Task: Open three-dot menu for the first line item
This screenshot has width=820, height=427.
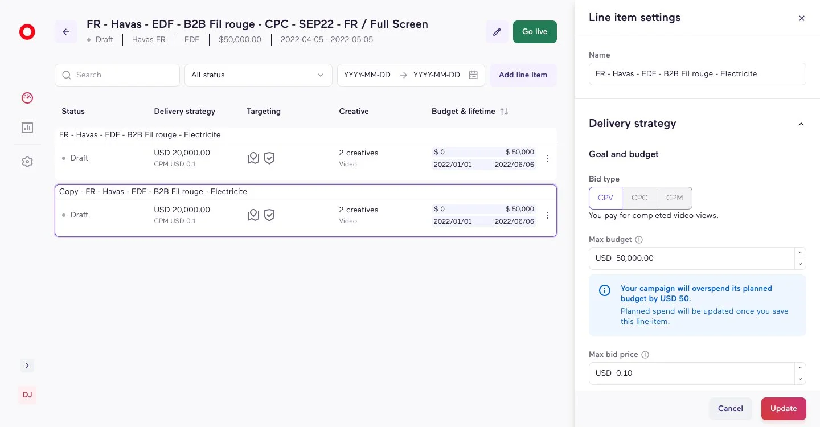Action: (x=548, y=158)
